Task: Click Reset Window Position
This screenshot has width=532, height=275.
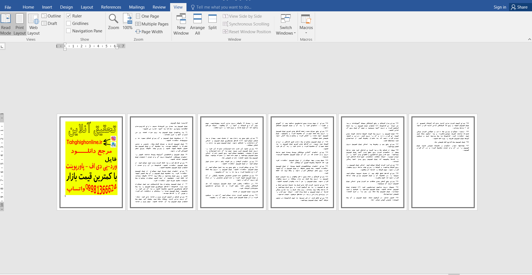Action: point(247,32)
